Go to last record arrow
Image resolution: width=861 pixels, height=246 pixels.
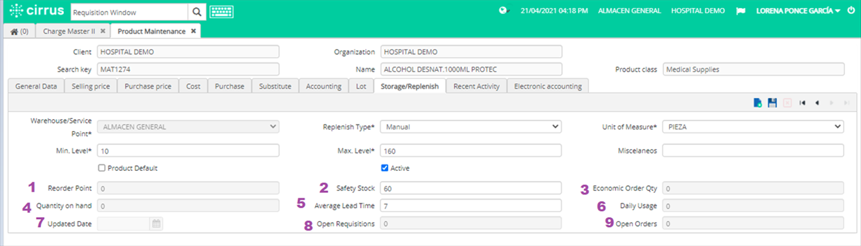(x=846, y=103)
